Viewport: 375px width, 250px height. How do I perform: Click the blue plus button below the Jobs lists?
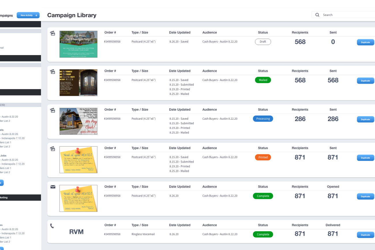pyautogui.click(x=1, y=183)
